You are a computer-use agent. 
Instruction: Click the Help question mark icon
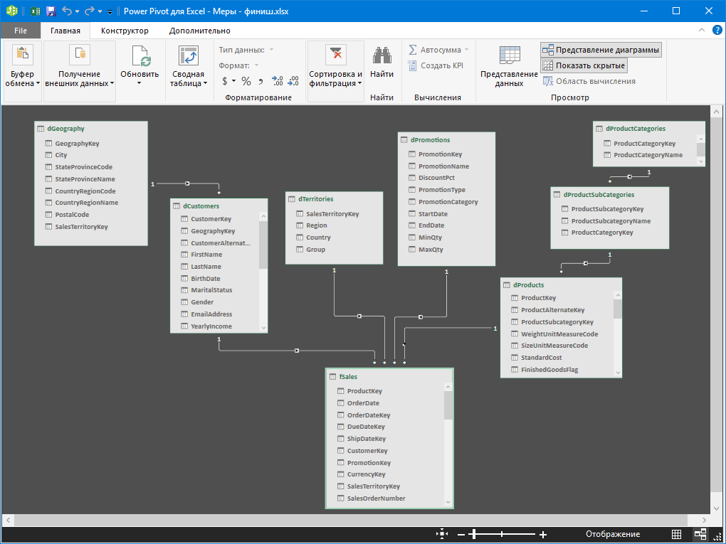[x=717, y=30]
